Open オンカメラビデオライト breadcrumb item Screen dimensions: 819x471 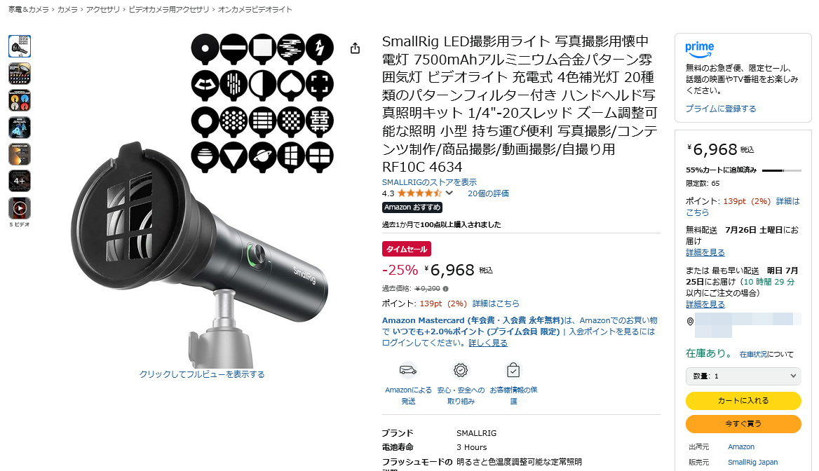tap(255, 9)
